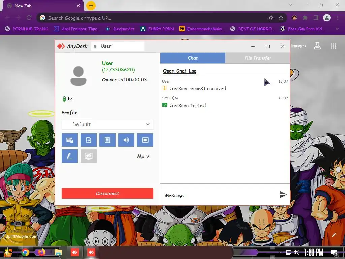Viewport: 345px width, 259px height.
Task: Click the AnyDesk logo
Action: click(72, 46)
